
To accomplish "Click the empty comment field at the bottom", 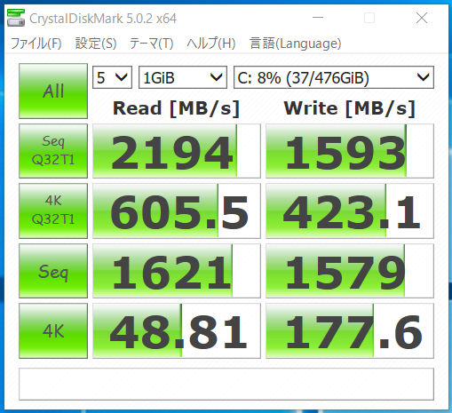I will (226, 384).
